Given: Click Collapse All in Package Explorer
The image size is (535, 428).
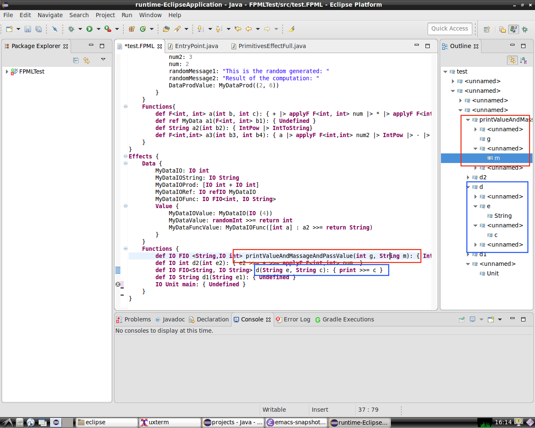Looking at the screenshot, I should (76, 60).
